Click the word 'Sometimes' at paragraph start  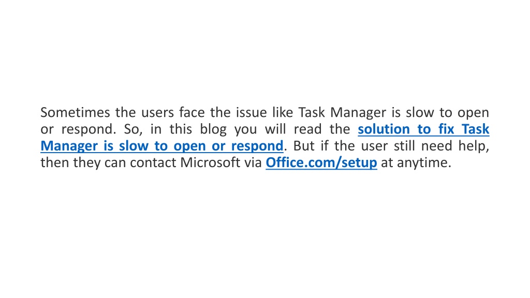(75, 112)
